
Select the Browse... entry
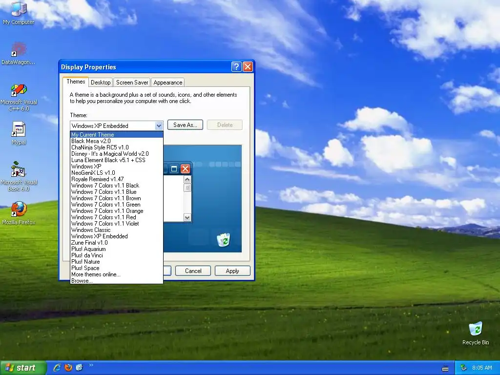[x=116, y=281]
